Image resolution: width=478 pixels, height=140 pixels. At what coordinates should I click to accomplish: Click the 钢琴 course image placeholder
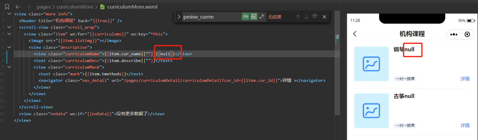coord(371,64)
